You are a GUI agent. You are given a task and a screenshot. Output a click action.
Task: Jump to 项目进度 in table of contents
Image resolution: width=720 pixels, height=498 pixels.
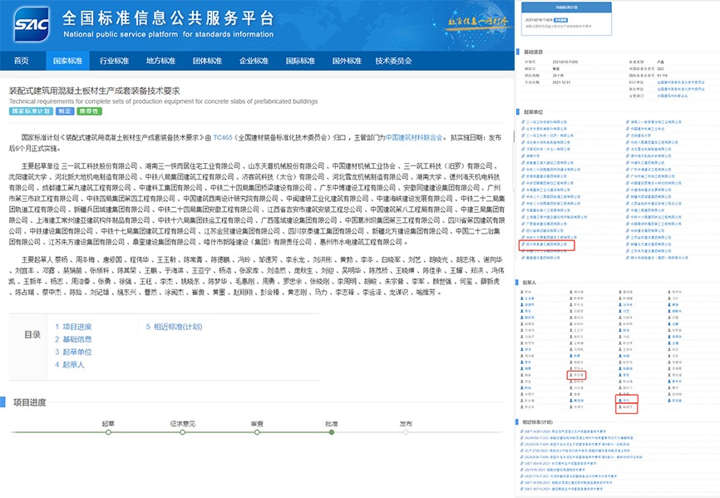tap(76, 327)
